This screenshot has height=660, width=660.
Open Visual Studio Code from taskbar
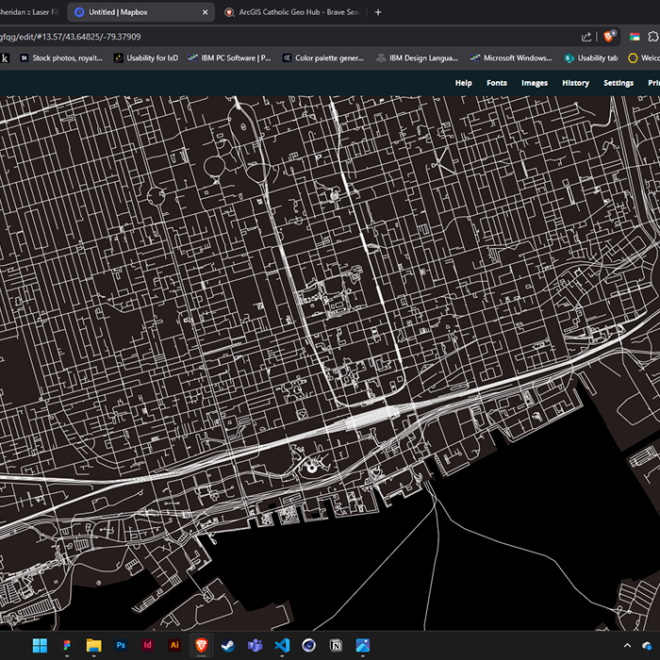281,646
